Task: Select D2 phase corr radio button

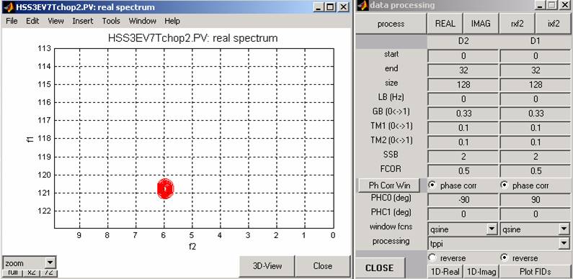Action: point(432,186)
